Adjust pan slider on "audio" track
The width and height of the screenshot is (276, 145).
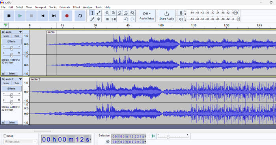11,55
